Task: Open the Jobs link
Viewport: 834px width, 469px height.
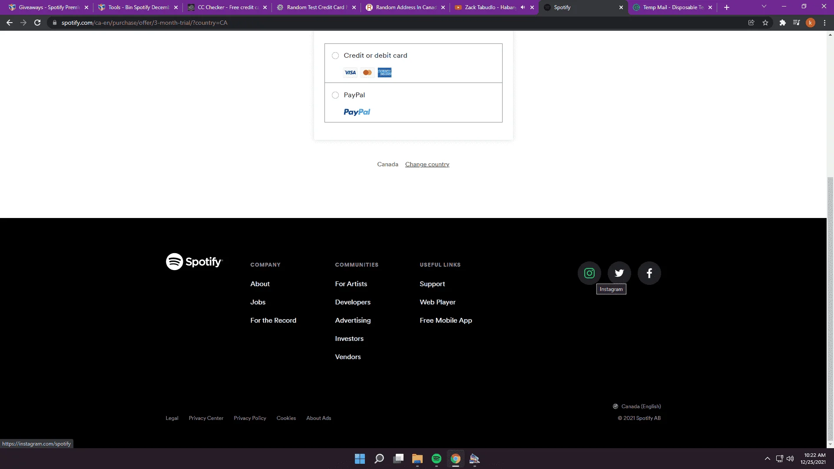Action: pos(258,302)
